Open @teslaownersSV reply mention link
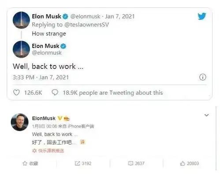Viewport: 220px width, 174px height. 87,25
